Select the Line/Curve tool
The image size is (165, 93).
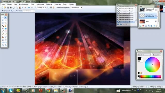coord(5,40)
